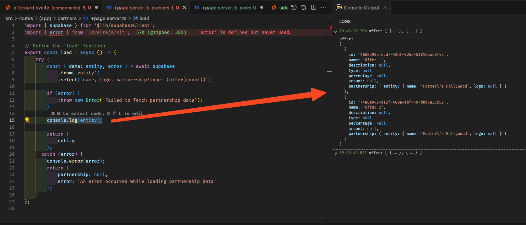Image resolution: width=526 pixels, height=225 pixels.
Task: Click the '(app)' breadcrumb segment
Action: [x=45, y=19]
